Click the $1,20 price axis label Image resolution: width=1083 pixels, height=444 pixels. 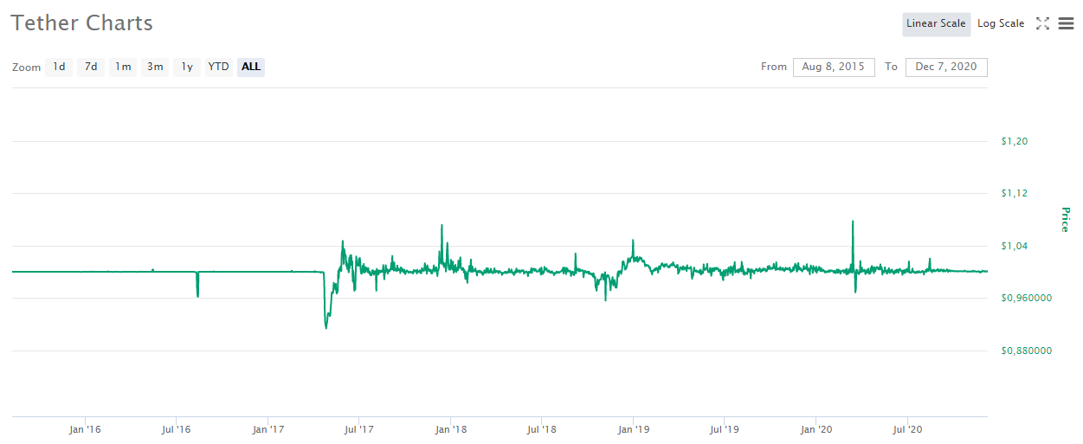[1014, 141]
